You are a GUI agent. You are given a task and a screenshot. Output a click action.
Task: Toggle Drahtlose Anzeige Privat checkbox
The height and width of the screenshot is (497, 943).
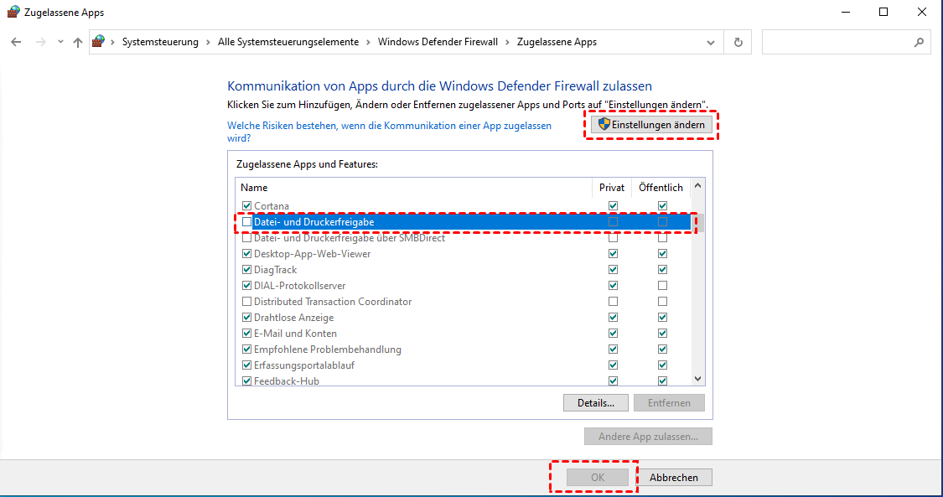tap(613, 318)
